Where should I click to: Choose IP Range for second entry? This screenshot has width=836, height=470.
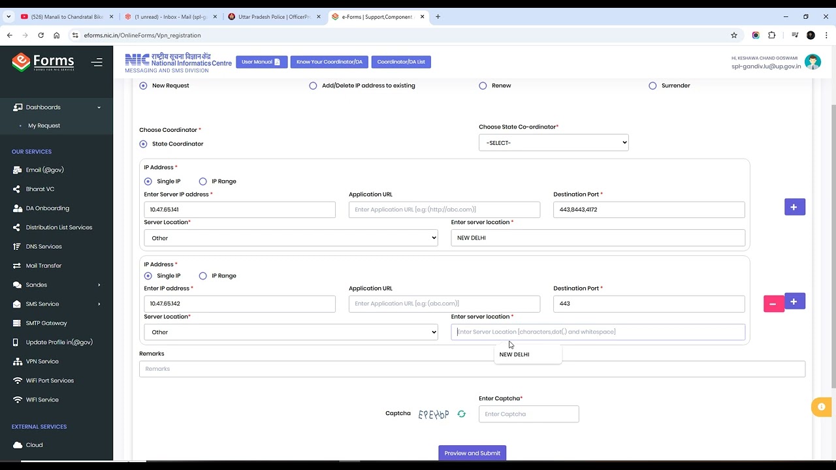pyautogui.click(x=202, y=275)
